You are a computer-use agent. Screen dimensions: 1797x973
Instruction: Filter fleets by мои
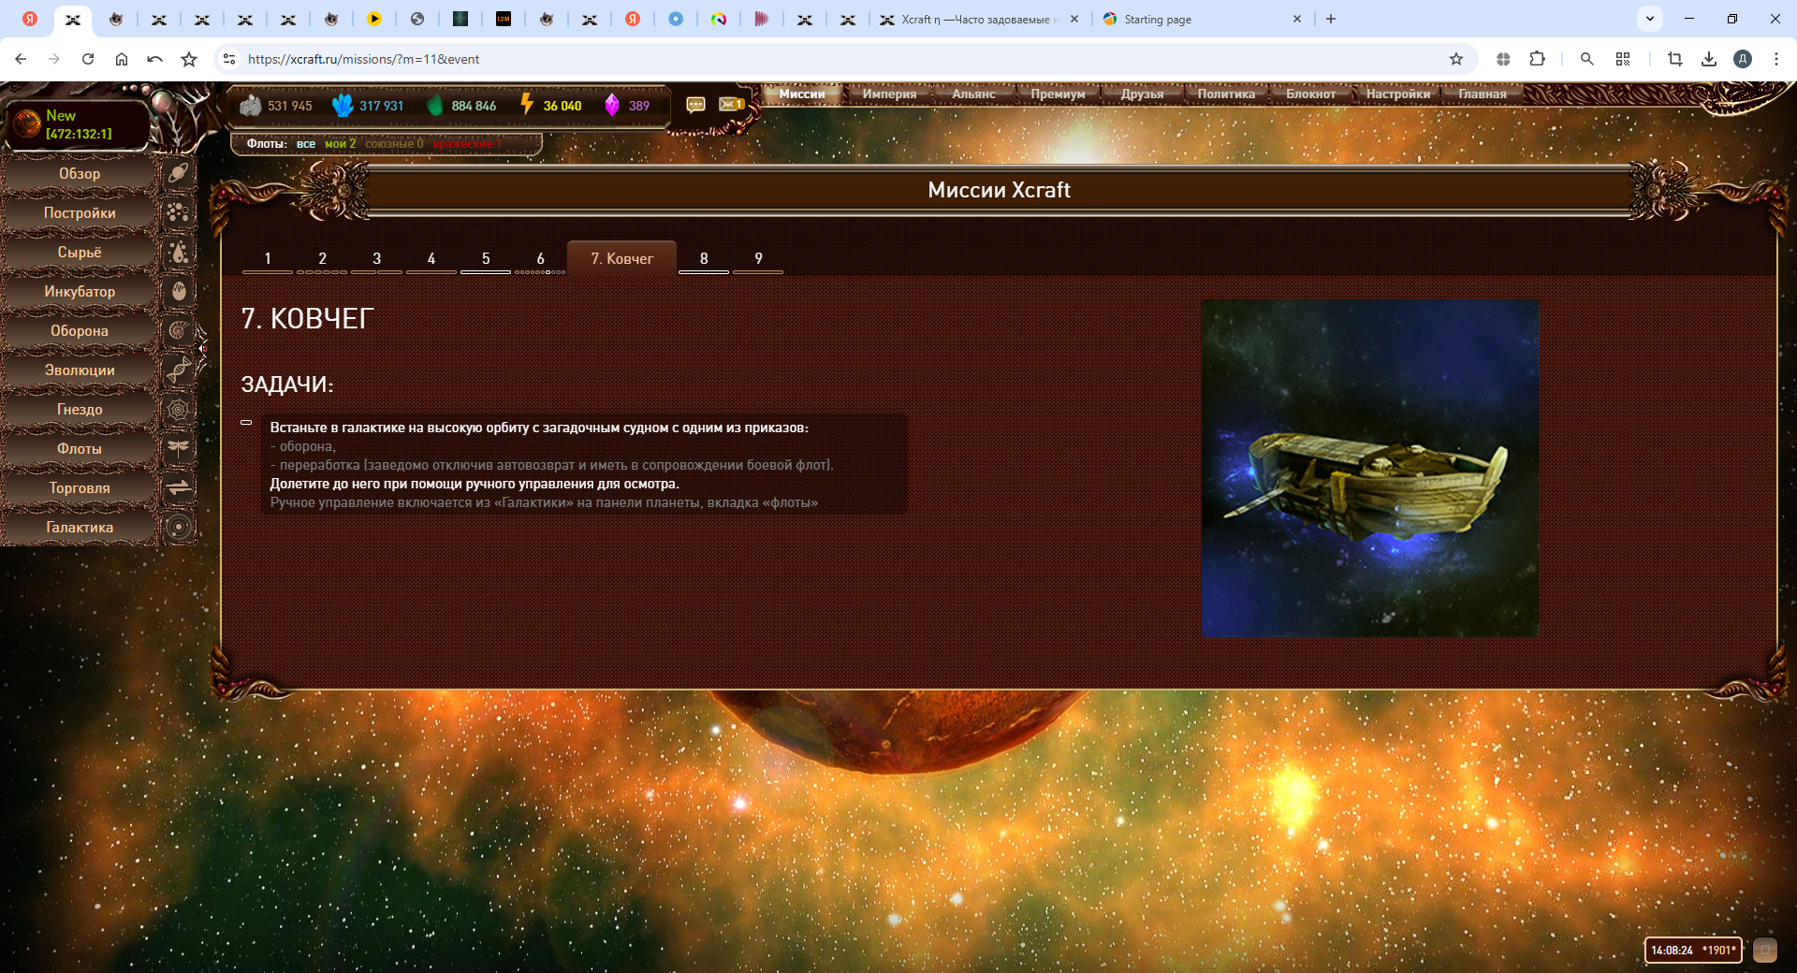pos(340,144)
